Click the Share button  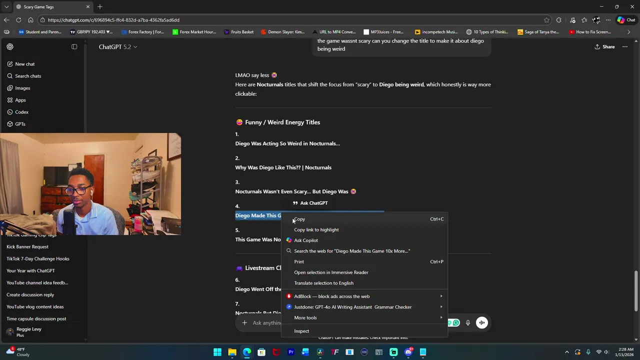point(604,46)
